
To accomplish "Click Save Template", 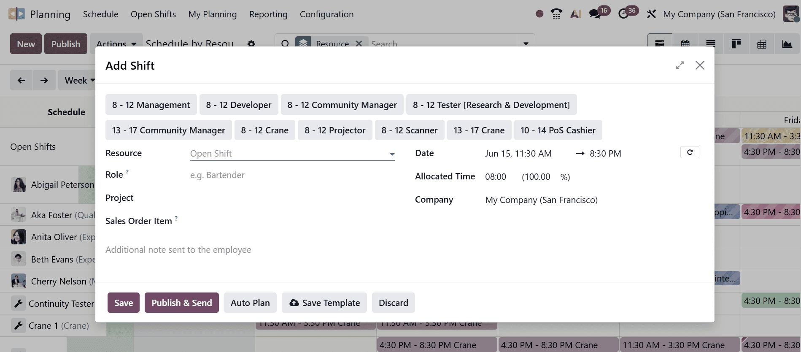I will coord(324,303).
